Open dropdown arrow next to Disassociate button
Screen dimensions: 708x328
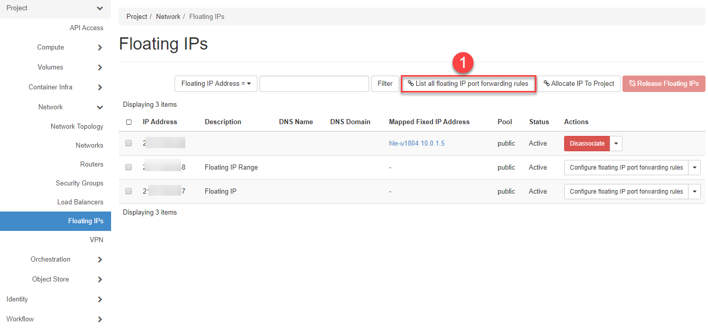616,144
